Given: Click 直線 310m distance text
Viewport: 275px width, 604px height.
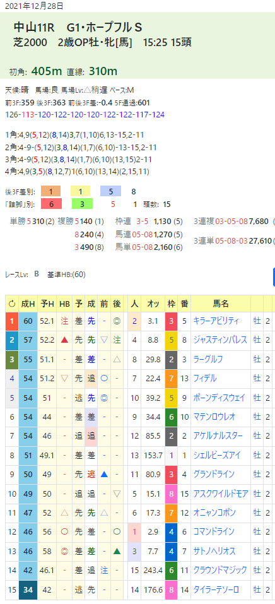Looking at the screenshot, I should click(x=93, y=71).
